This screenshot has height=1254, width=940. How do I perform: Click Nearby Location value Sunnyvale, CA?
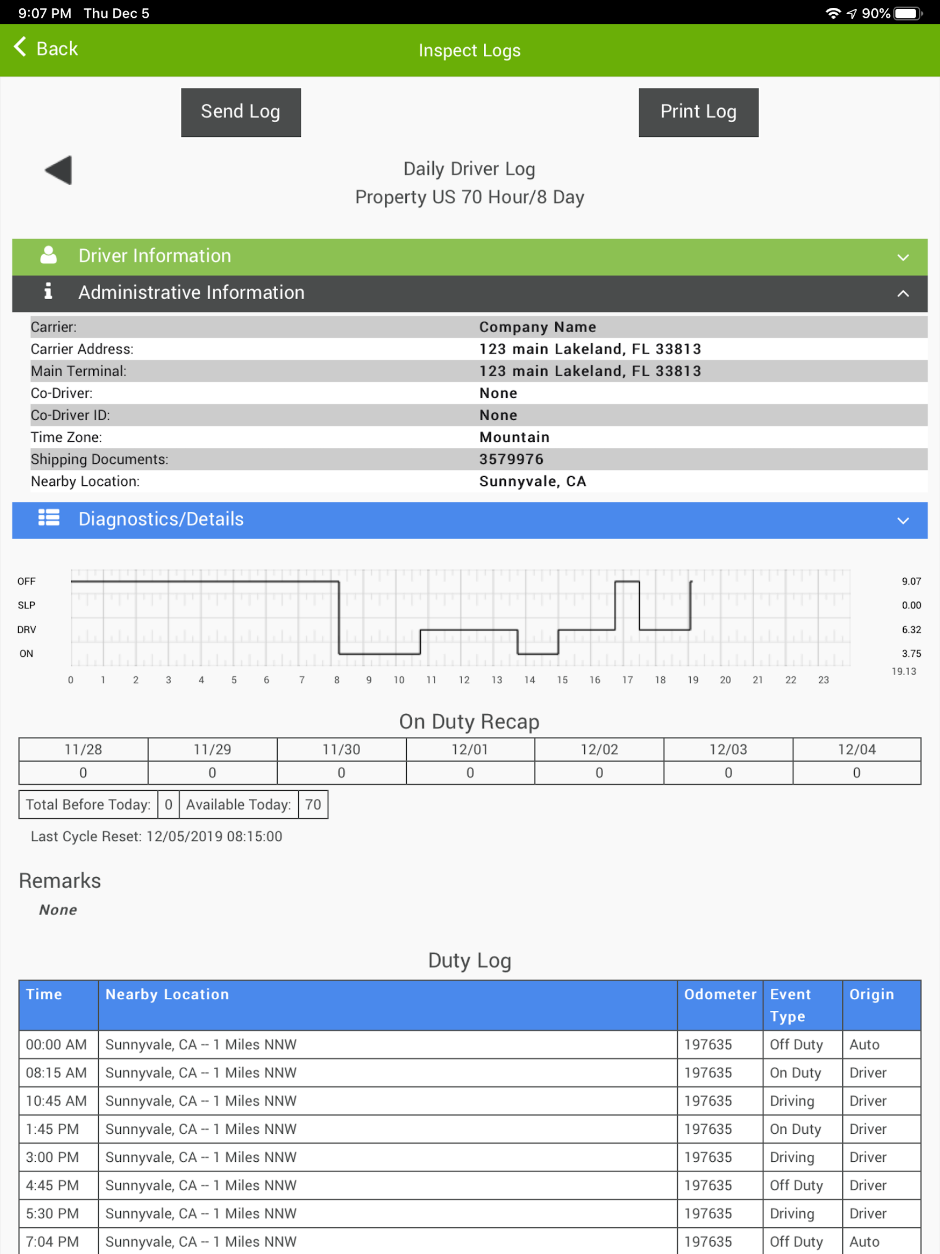point(532,481)
